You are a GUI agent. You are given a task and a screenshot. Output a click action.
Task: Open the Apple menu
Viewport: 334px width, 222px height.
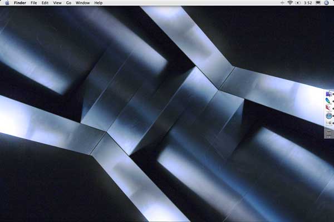tap(7, 3)
